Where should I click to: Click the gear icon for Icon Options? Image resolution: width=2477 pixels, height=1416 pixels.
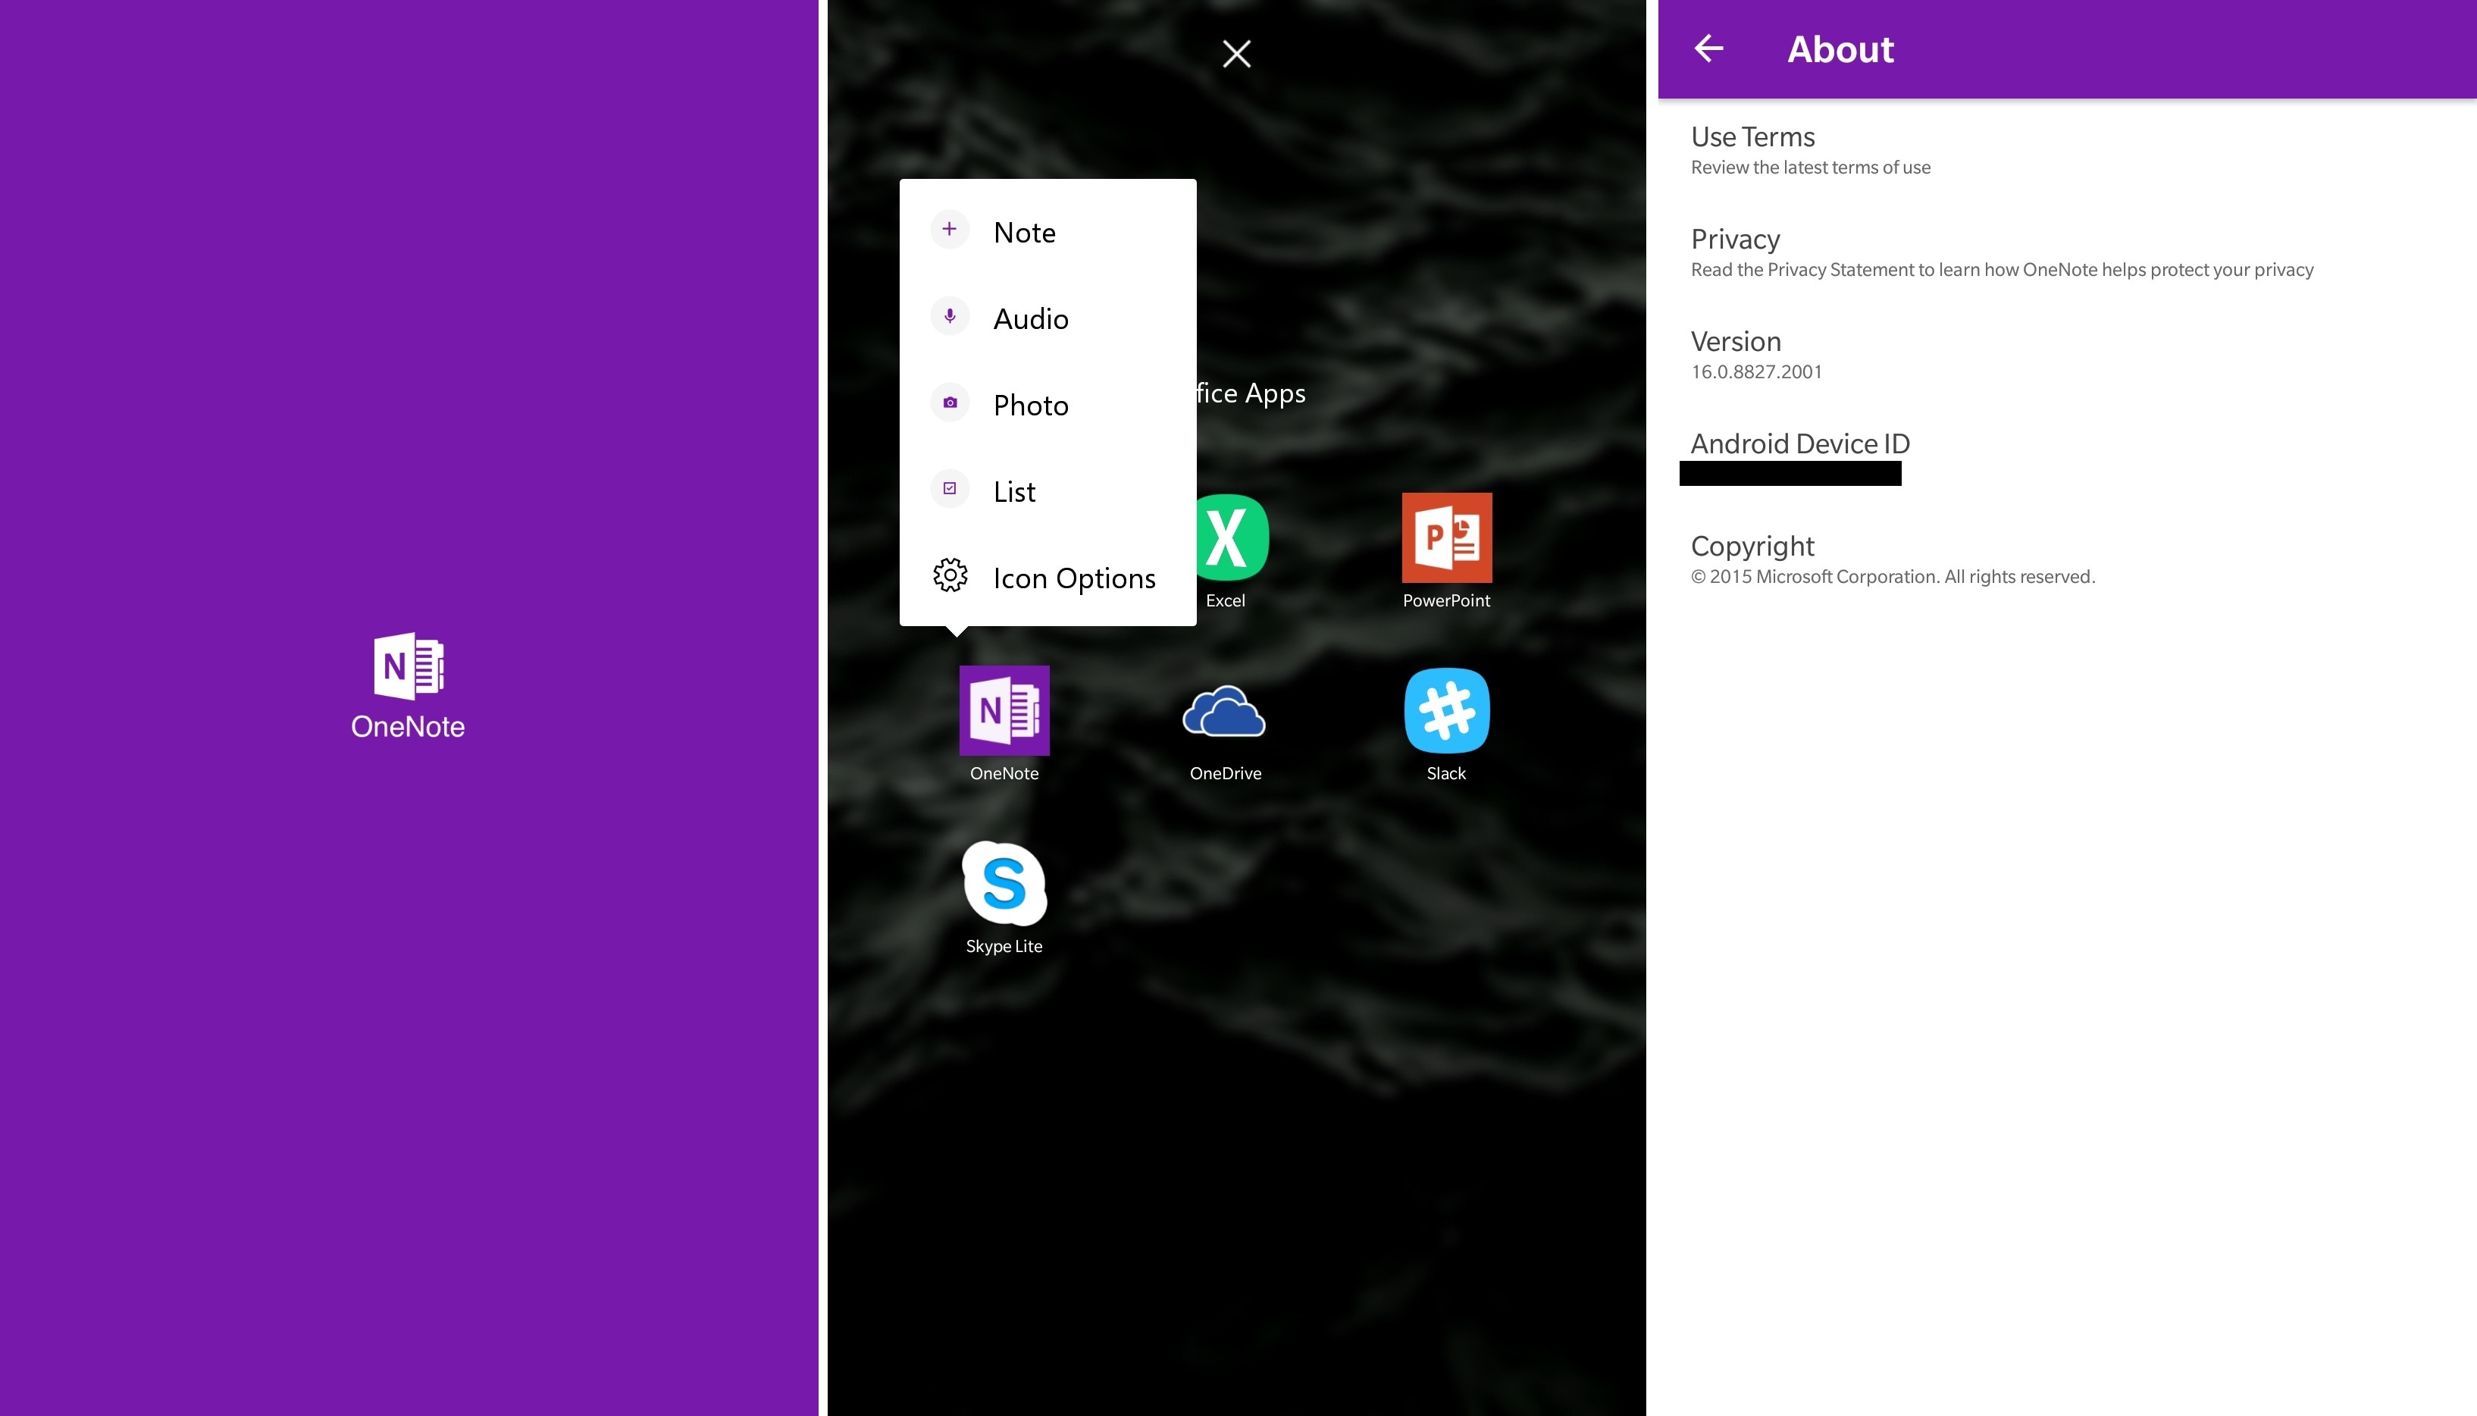tap(950, 575)
